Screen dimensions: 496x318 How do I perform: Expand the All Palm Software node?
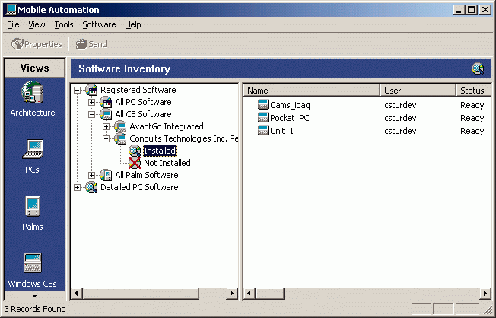tap(92, 175)
